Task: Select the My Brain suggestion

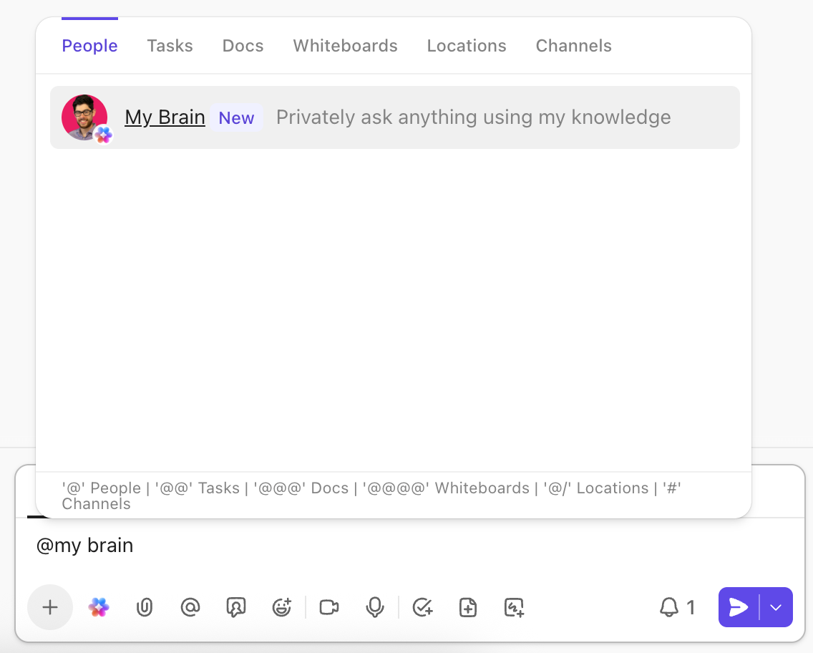Action: (x=394, y=117)
